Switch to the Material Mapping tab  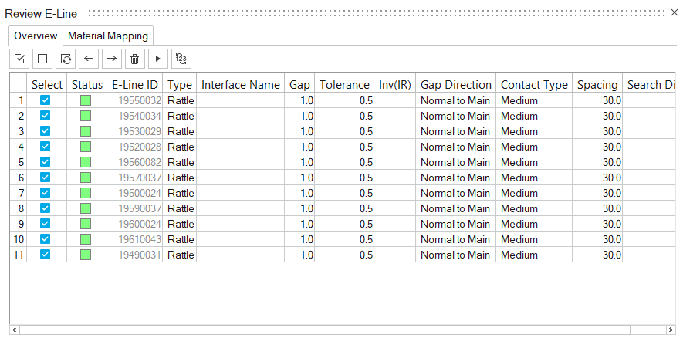click(108, 36)
